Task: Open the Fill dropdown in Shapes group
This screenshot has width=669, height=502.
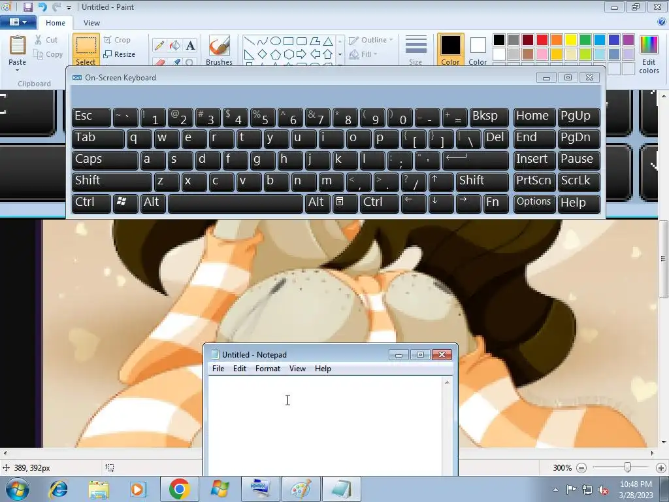Action: tap(363, 54)
